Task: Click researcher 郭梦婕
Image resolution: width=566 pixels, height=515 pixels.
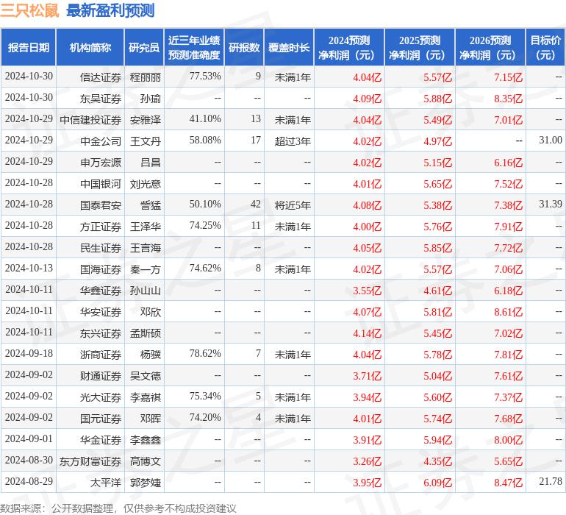Action: click(x=146, y=482)
